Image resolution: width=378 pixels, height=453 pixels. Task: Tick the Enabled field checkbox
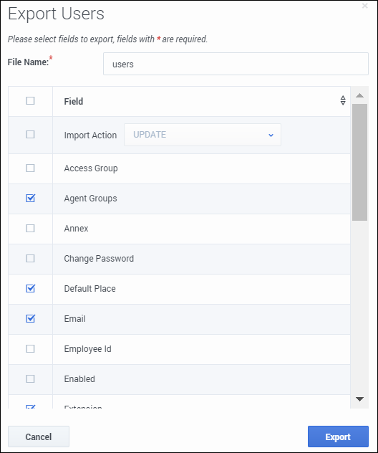tap(30, 378)
